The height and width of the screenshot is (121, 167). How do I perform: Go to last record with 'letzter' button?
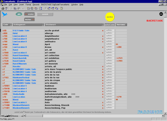coord(30,19)
